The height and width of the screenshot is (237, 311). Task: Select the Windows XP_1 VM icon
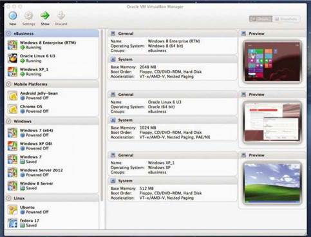click(12, 71)
